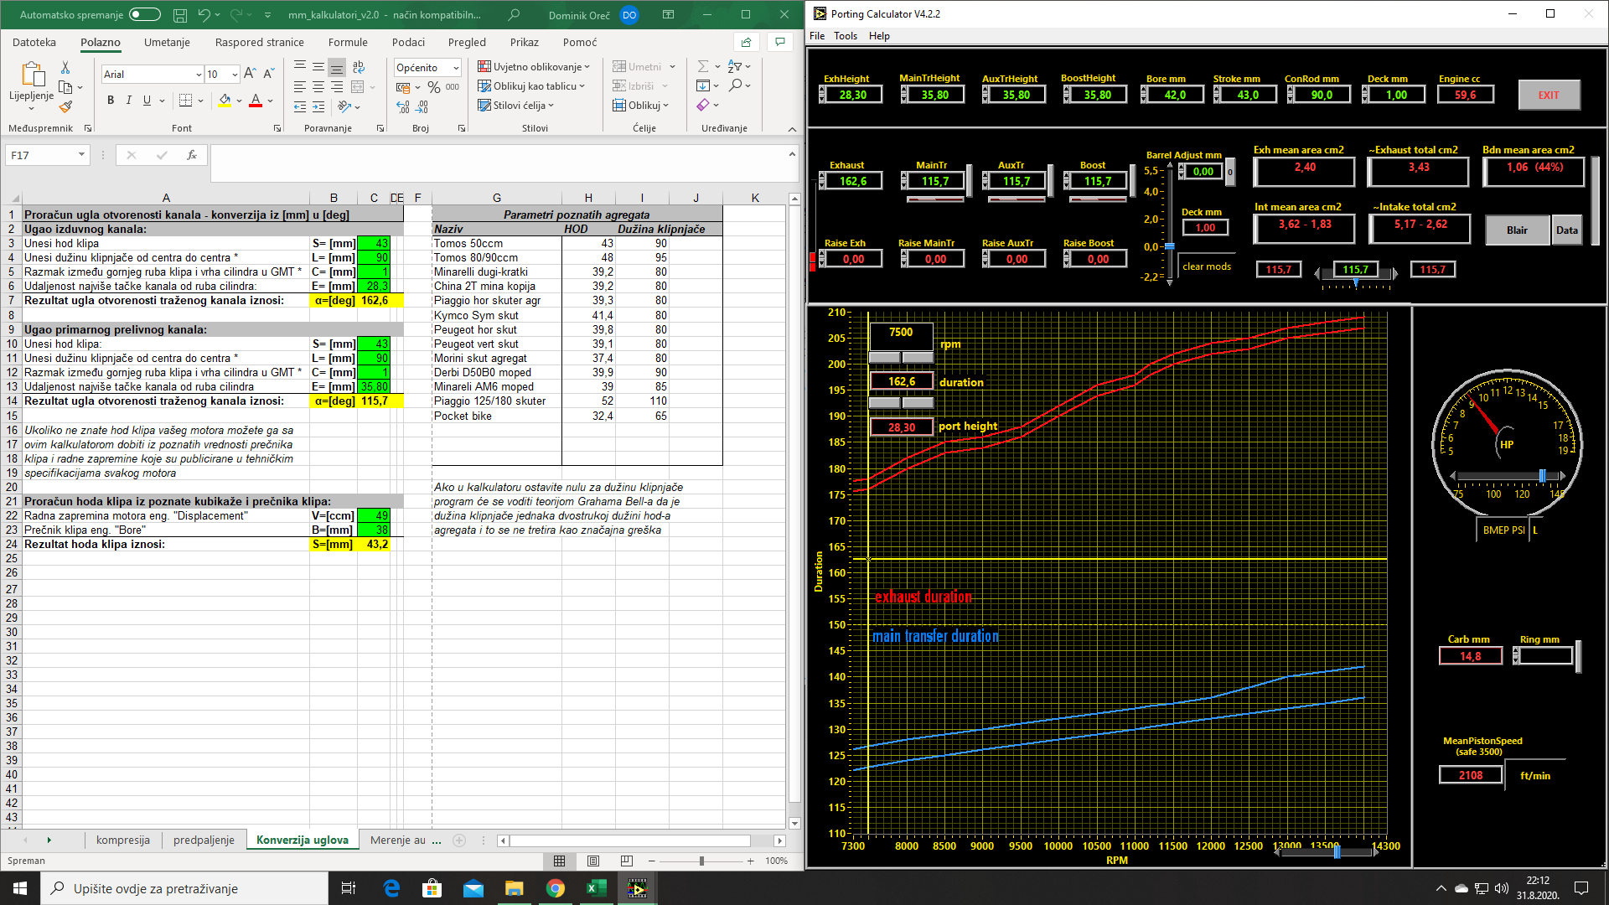Open the Arial font name dropdown
Viewport: 1609px width, 905px height.
(x=199, y=75)
